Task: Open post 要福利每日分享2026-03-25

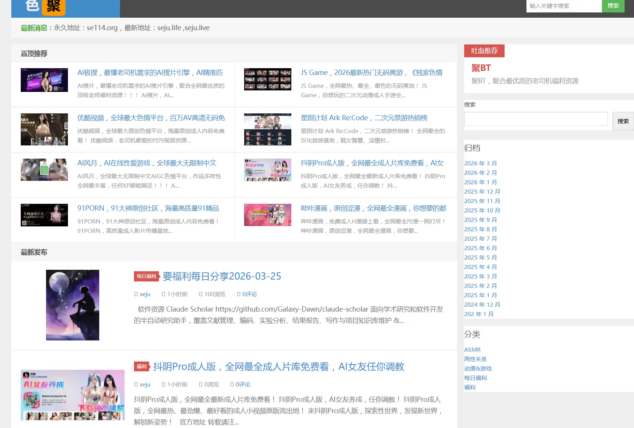Action: (222, 276)
